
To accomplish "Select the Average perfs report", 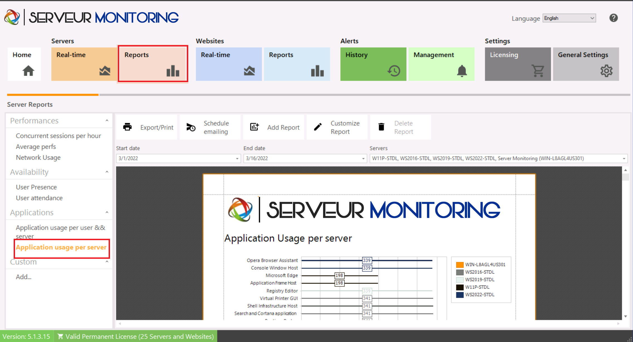I will [x=36, y=147].
